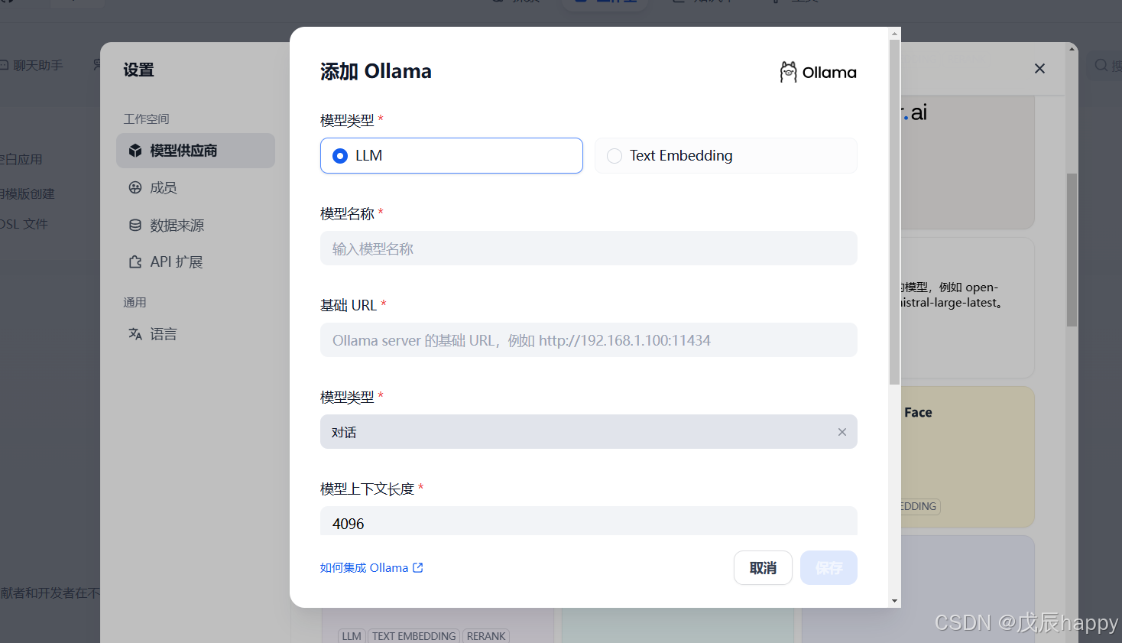Click the translate icon beside 语言

coord(135,333)
